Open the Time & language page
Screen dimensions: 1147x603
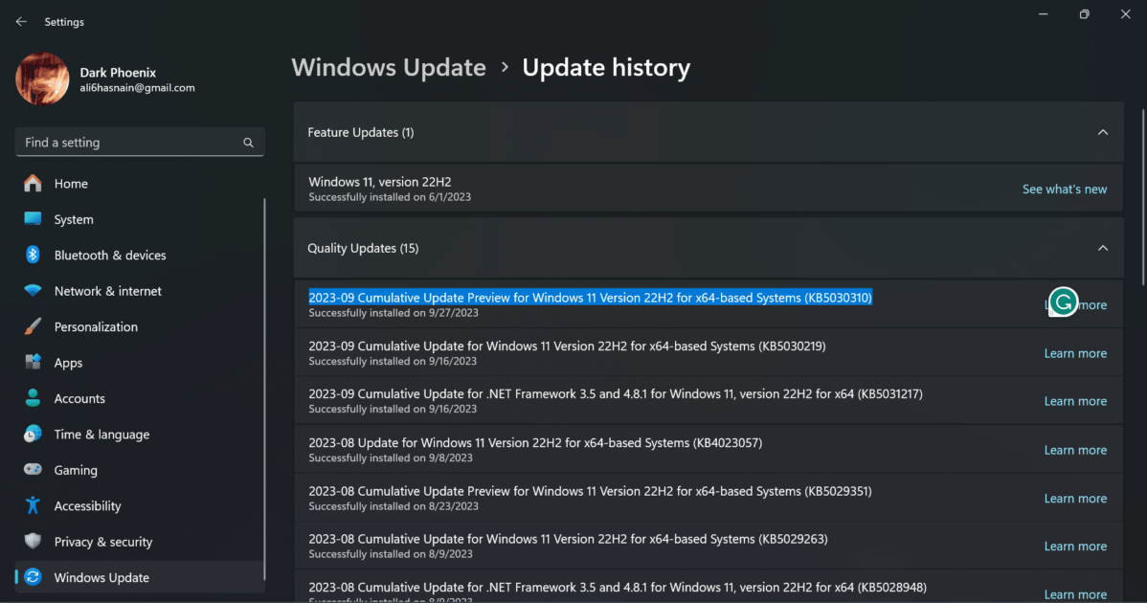pos(101,435)
